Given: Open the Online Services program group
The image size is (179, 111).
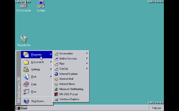Looking at the screenshot, I should [x=71, y=59].
